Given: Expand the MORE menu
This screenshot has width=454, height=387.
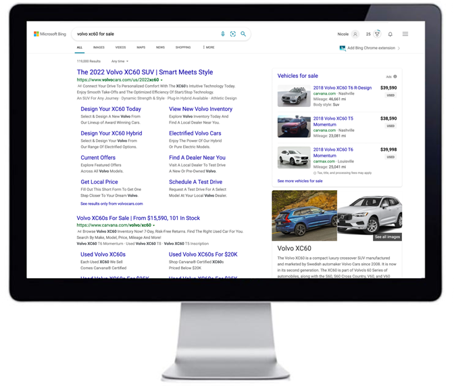Looking at the screenshot, I should coord(209,47).
